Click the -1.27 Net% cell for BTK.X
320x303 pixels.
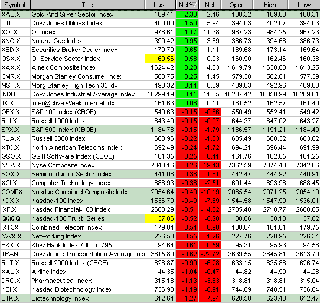(187, 298)
